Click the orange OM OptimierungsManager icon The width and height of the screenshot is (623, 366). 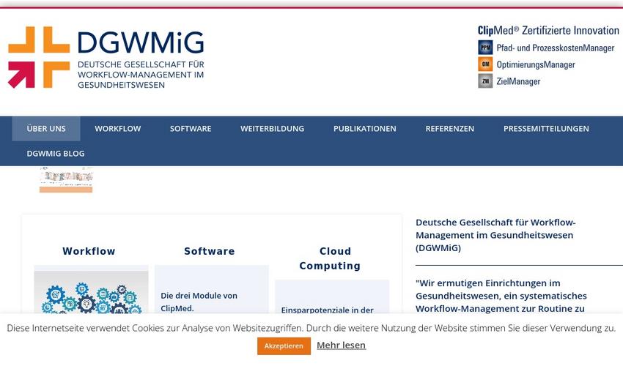(485, 64)
